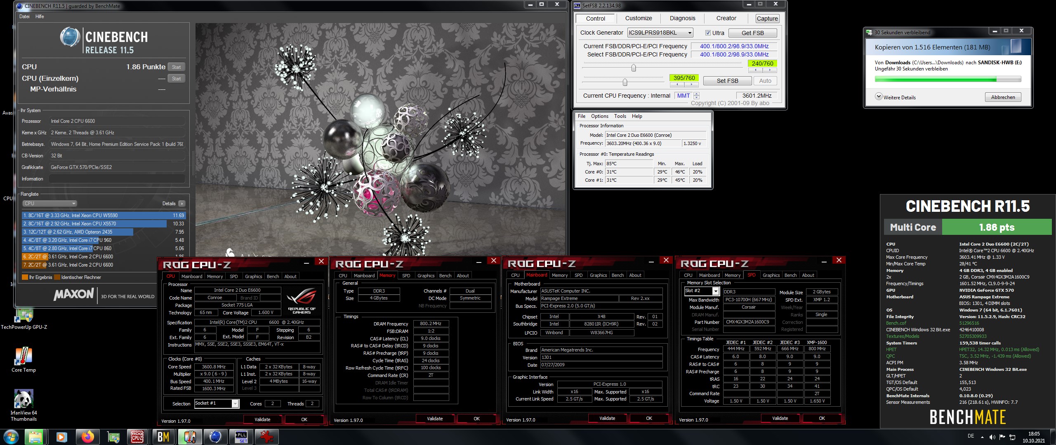The height and width of the screenshot is (445, 1056).
Task: Click increase arrow under 240/760 value
Action: tap(770, 70)
